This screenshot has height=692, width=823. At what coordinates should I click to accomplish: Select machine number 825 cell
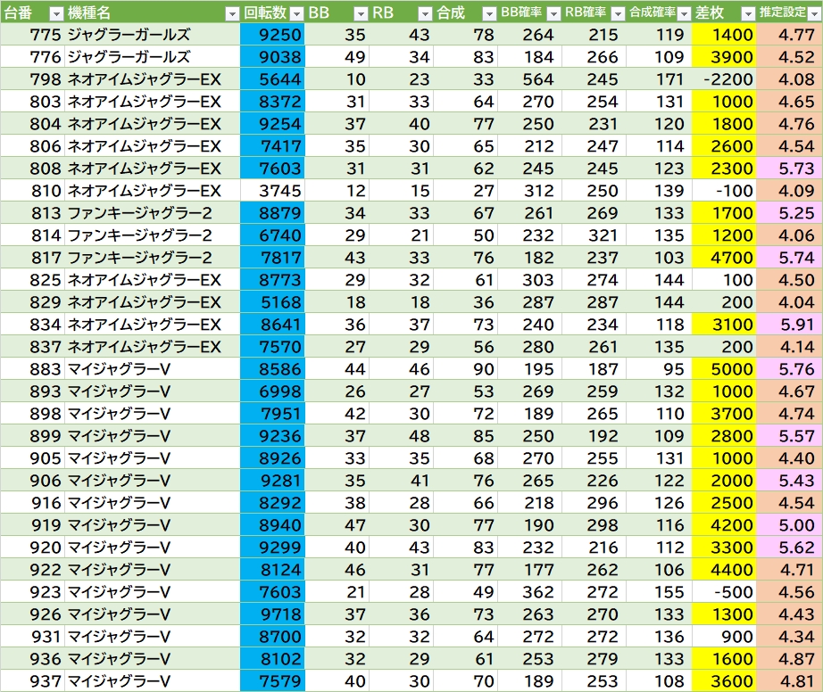point(32,279)
